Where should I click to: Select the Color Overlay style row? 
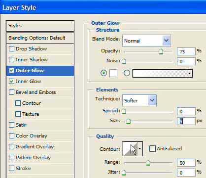[40, 136]
